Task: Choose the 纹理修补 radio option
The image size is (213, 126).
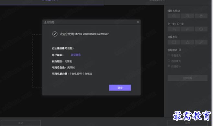Action: (x=169, y=66)
